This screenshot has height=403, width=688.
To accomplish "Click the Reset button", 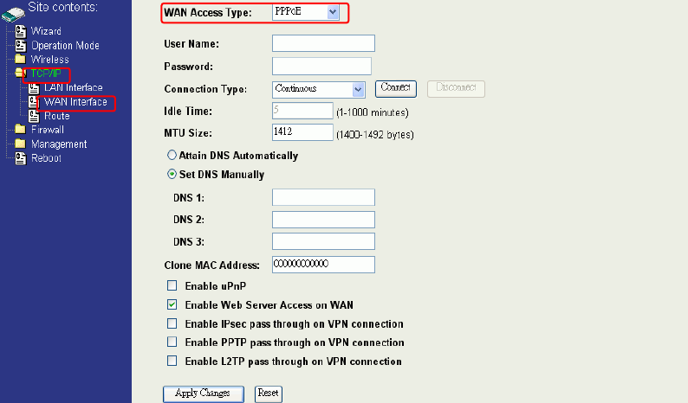I will (x=268, y=393).
